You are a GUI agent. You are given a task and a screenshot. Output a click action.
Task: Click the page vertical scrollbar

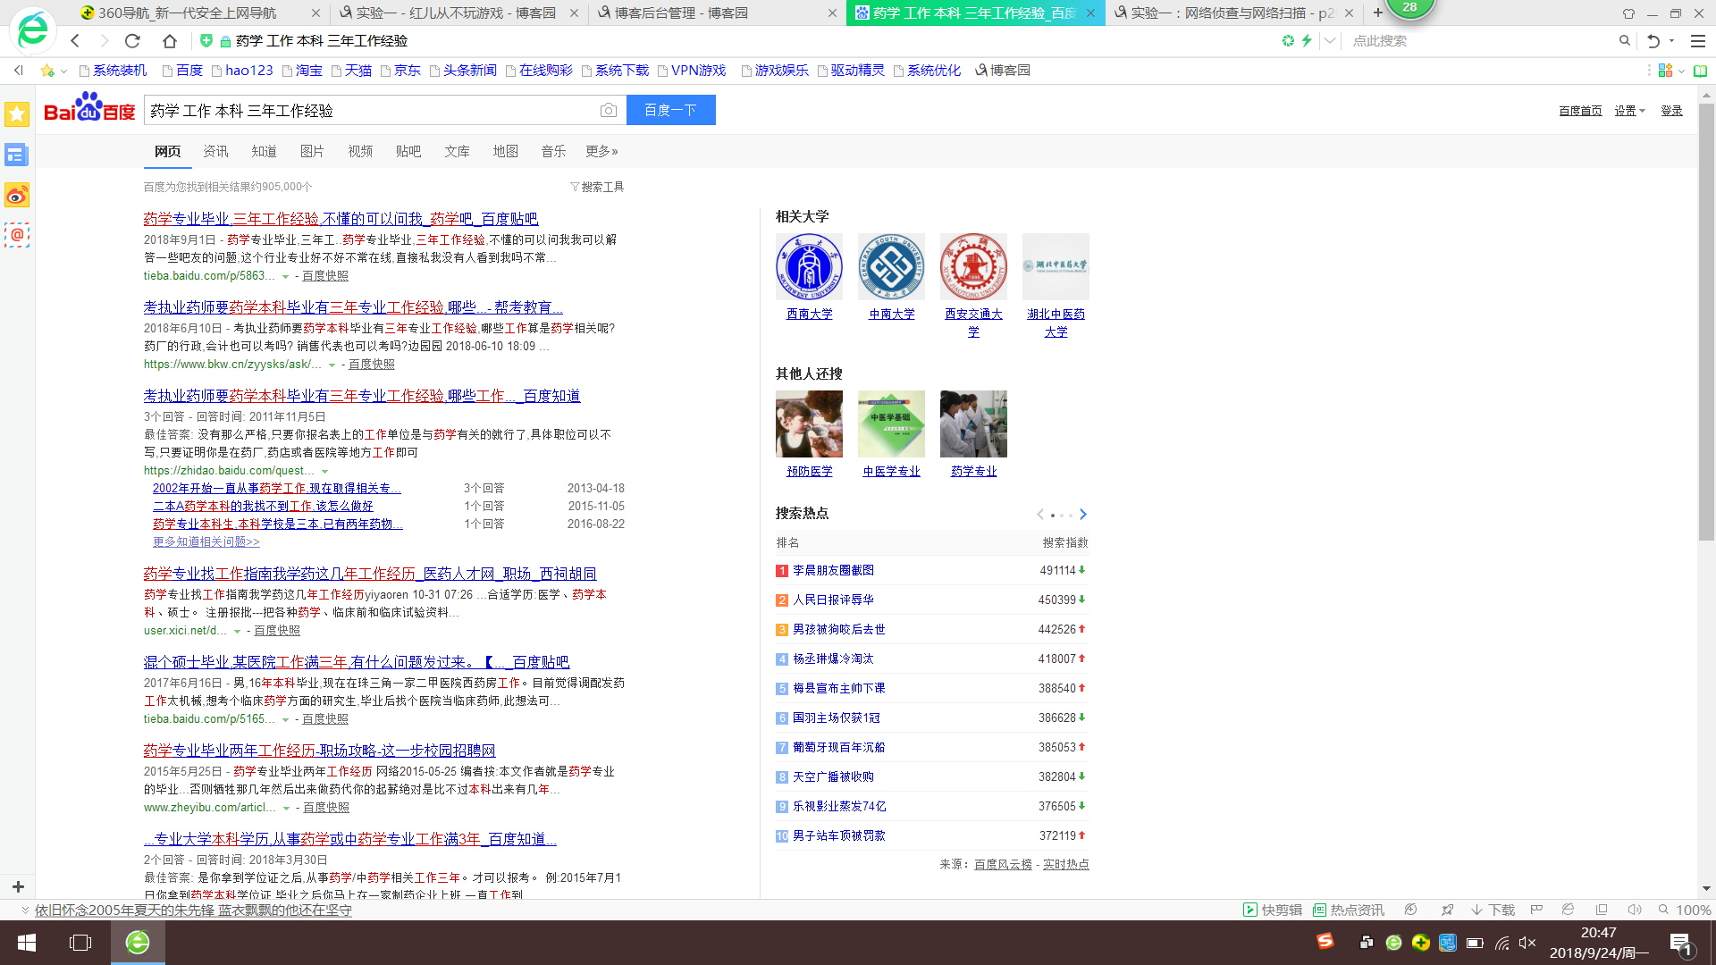tap(1706, 322)
